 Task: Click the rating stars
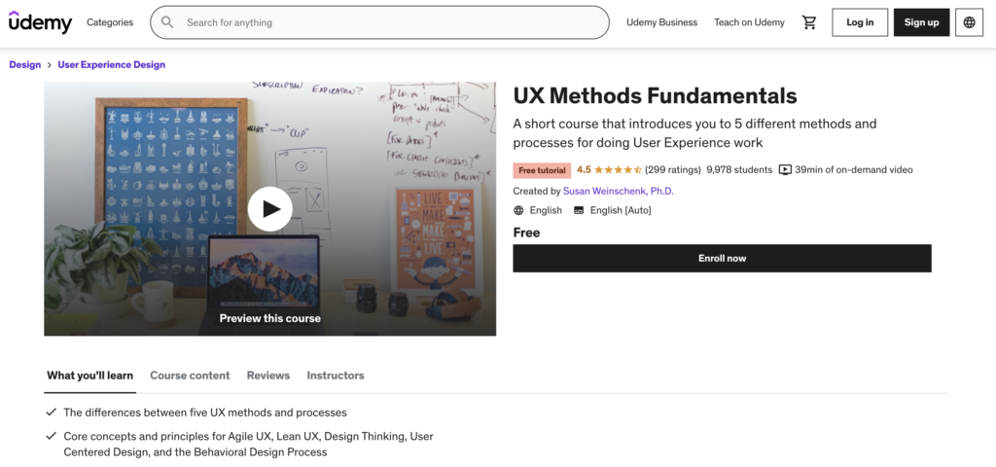[x=618, y=169]
